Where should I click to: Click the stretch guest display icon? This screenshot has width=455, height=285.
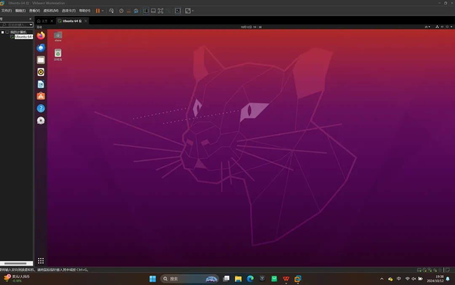click(188, 11)
